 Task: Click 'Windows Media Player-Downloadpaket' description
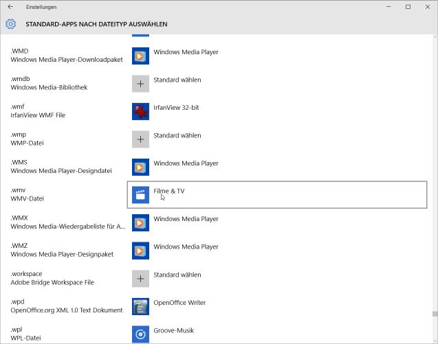67,60
